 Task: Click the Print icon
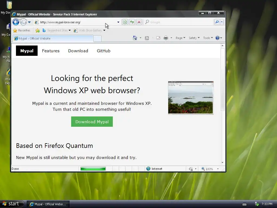166,38
